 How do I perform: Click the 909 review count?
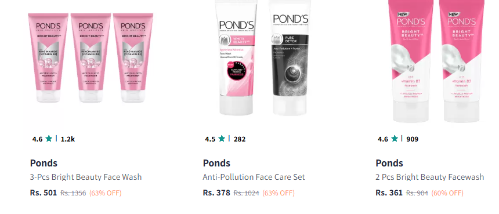(413, 139)
